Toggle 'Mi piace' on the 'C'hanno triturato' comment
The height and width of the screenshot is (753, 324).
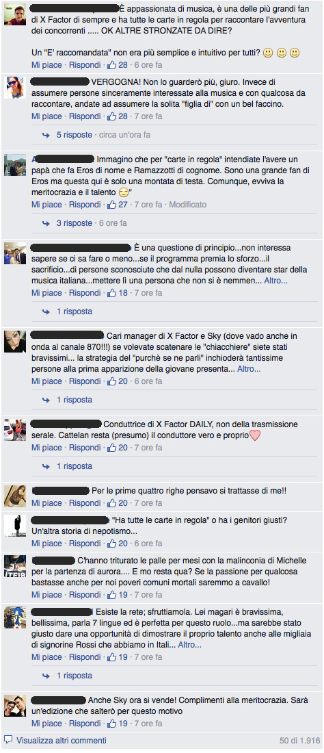pyautogui.click(x=47, y=594)
